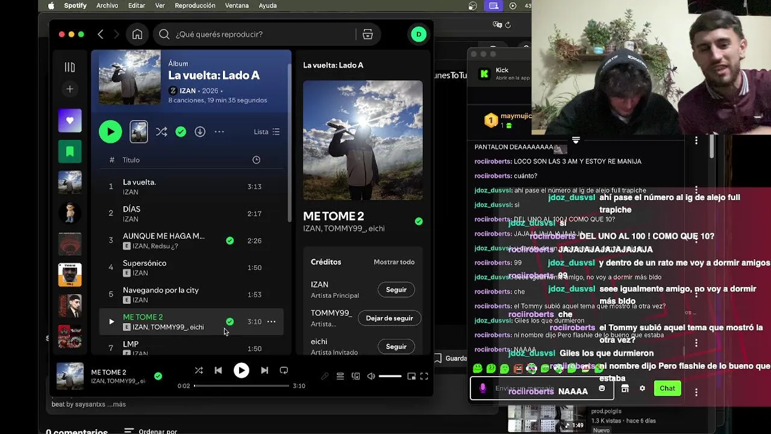Image resolution: width=771 pixels, height=434 pixels.
Task: Toggle shuffle for the album
Action: [161, 131]
